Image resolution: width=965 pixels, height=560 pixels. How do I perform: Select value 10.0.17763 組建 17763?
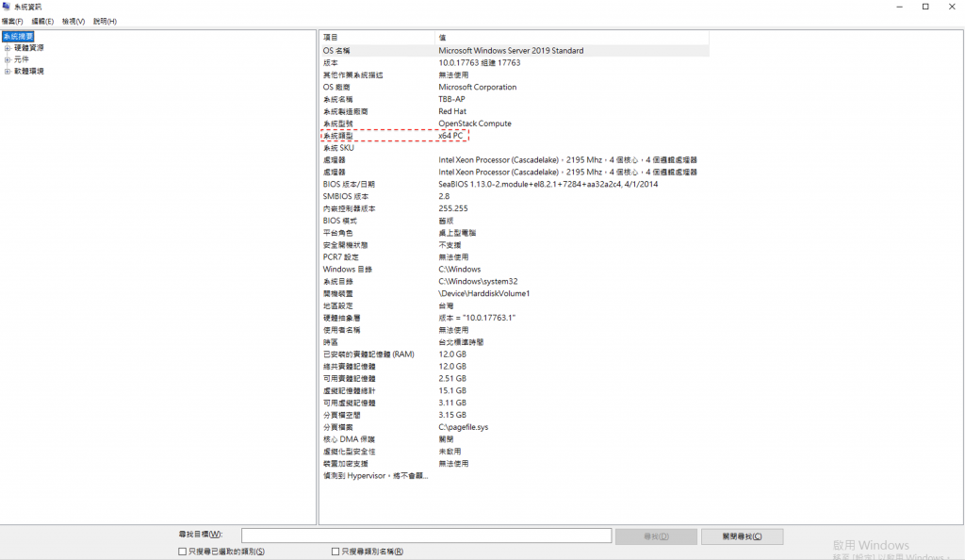[480, 63]
